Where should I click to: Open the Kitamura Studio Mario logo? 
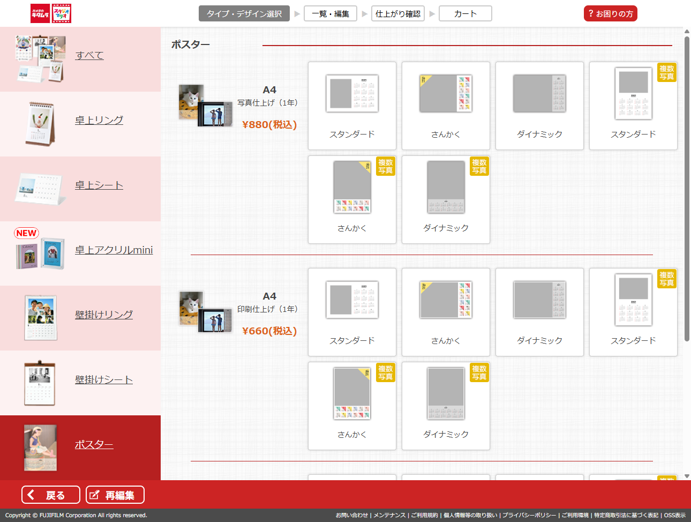coord(51,13)
